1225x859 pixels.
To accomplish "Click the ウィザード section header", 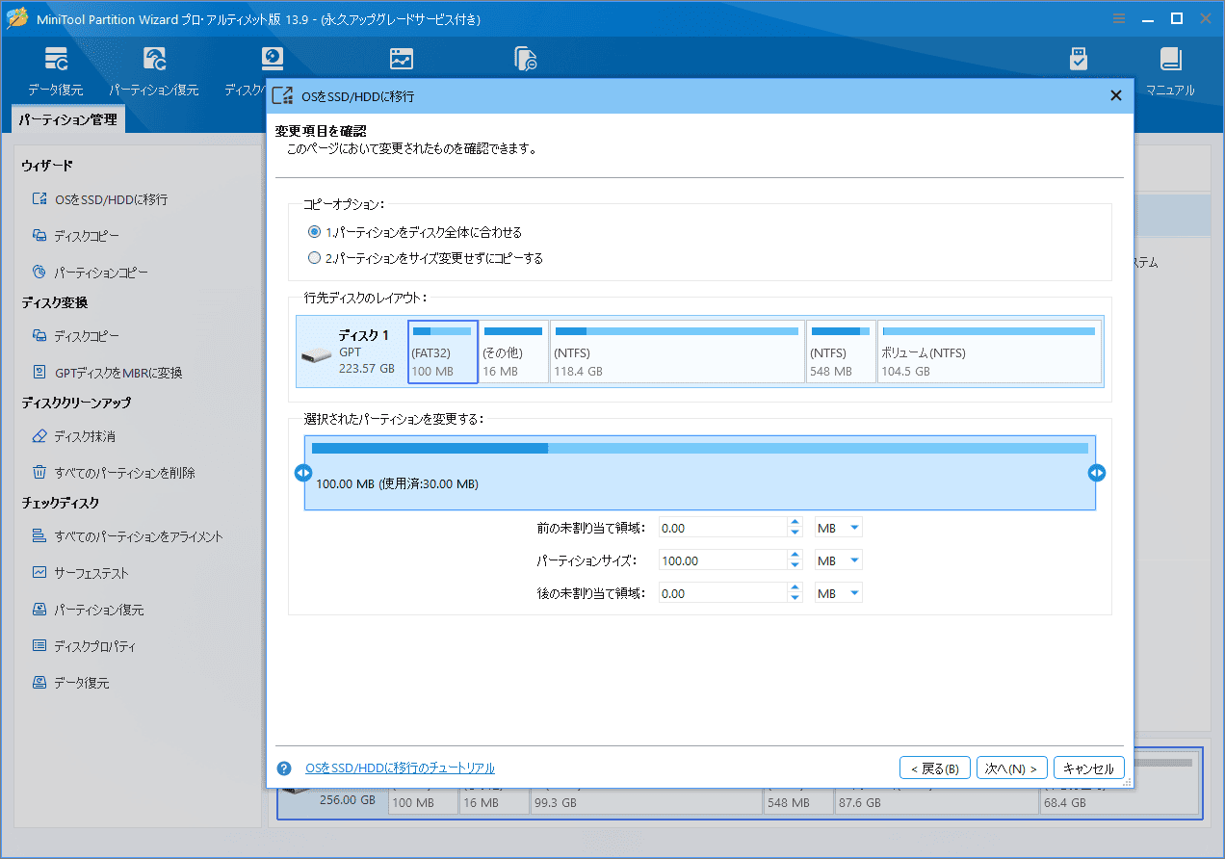I will (x=47, y=167).
